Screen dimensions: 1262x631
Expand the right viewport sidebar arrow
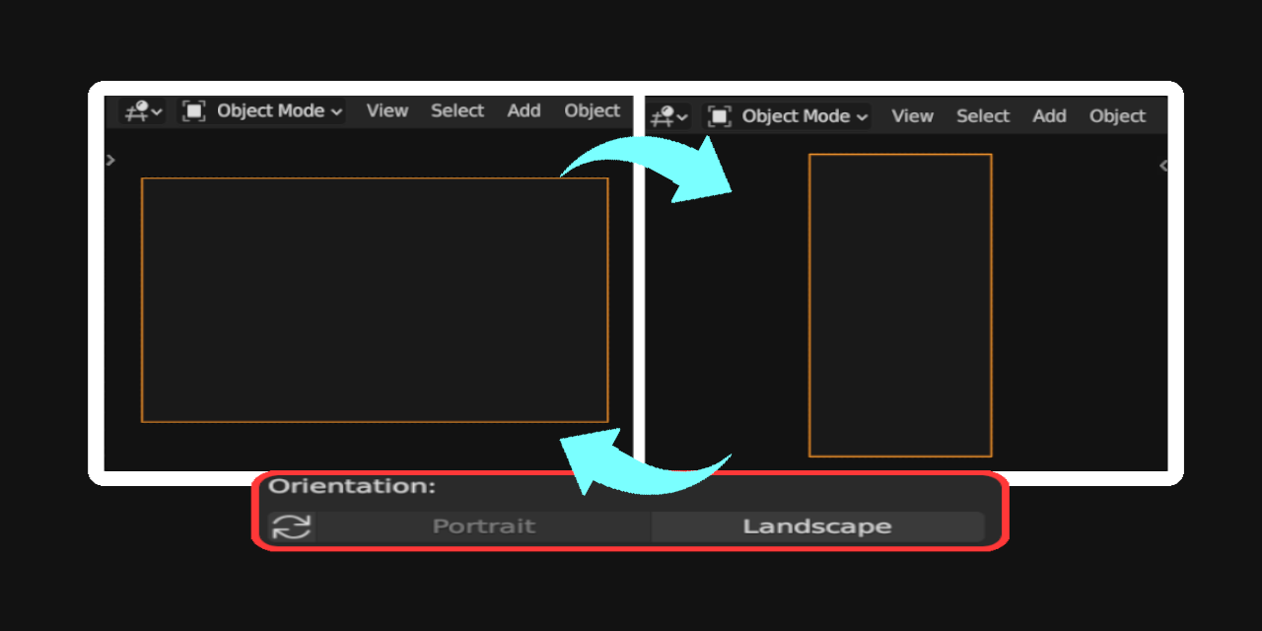coord(1161,165)
